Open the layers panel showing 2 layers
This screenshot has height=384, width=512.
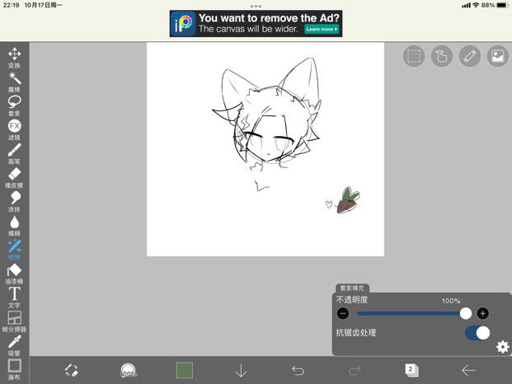click(x=411, y=371)
